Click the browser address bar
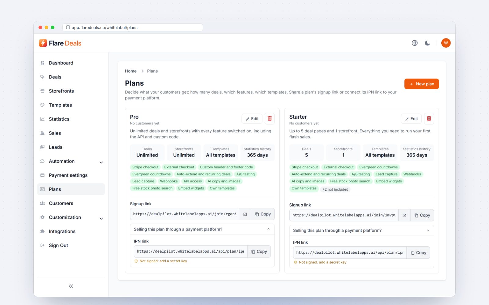 pyautogui.click(x=133, y=27)
